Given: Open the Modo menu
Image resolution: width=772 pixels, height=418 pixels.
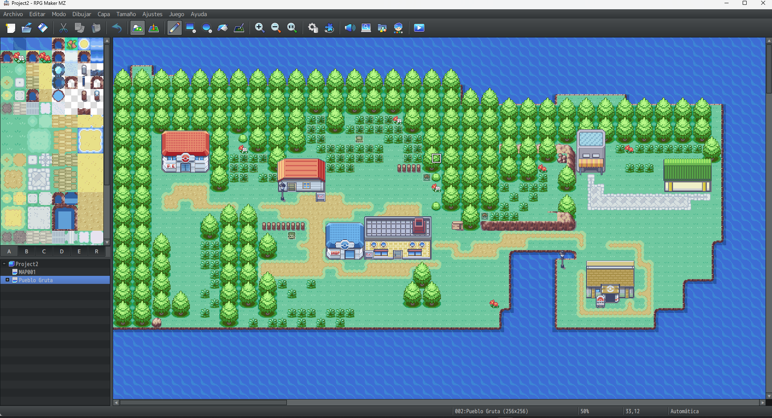Looking at the screenshot, I should pyautogui.click(x=59, y=14).
